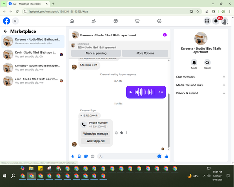
Task: Open the Facebook home logo
Action: click(x=7, y=21)
